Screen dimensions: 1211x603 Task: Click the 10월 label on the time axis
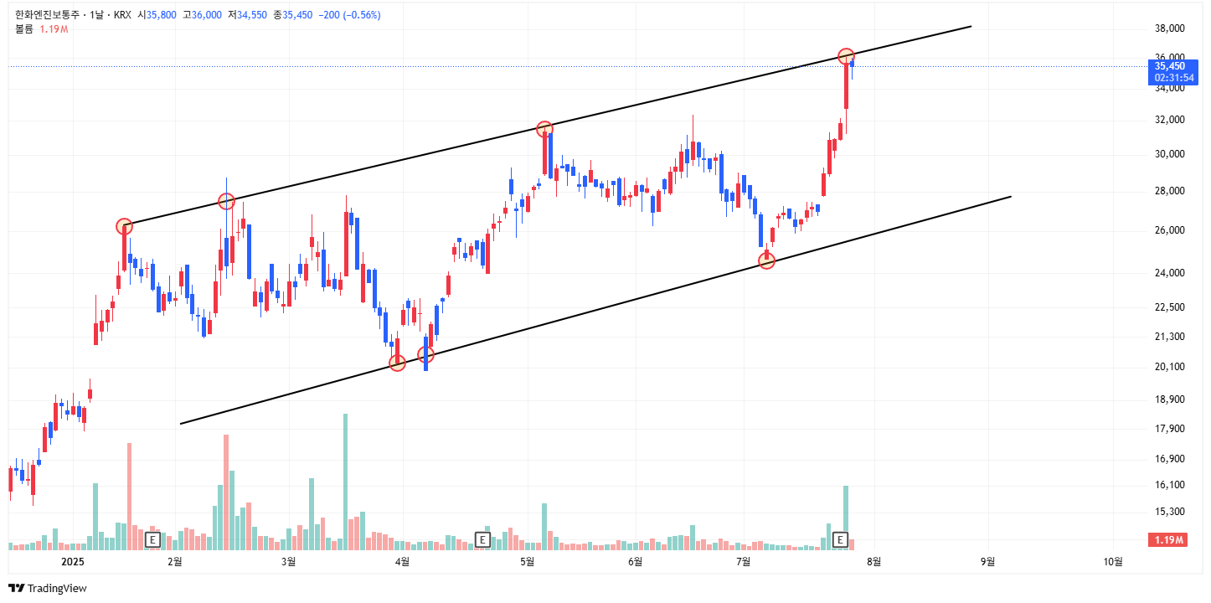(x=1114, y=562)
